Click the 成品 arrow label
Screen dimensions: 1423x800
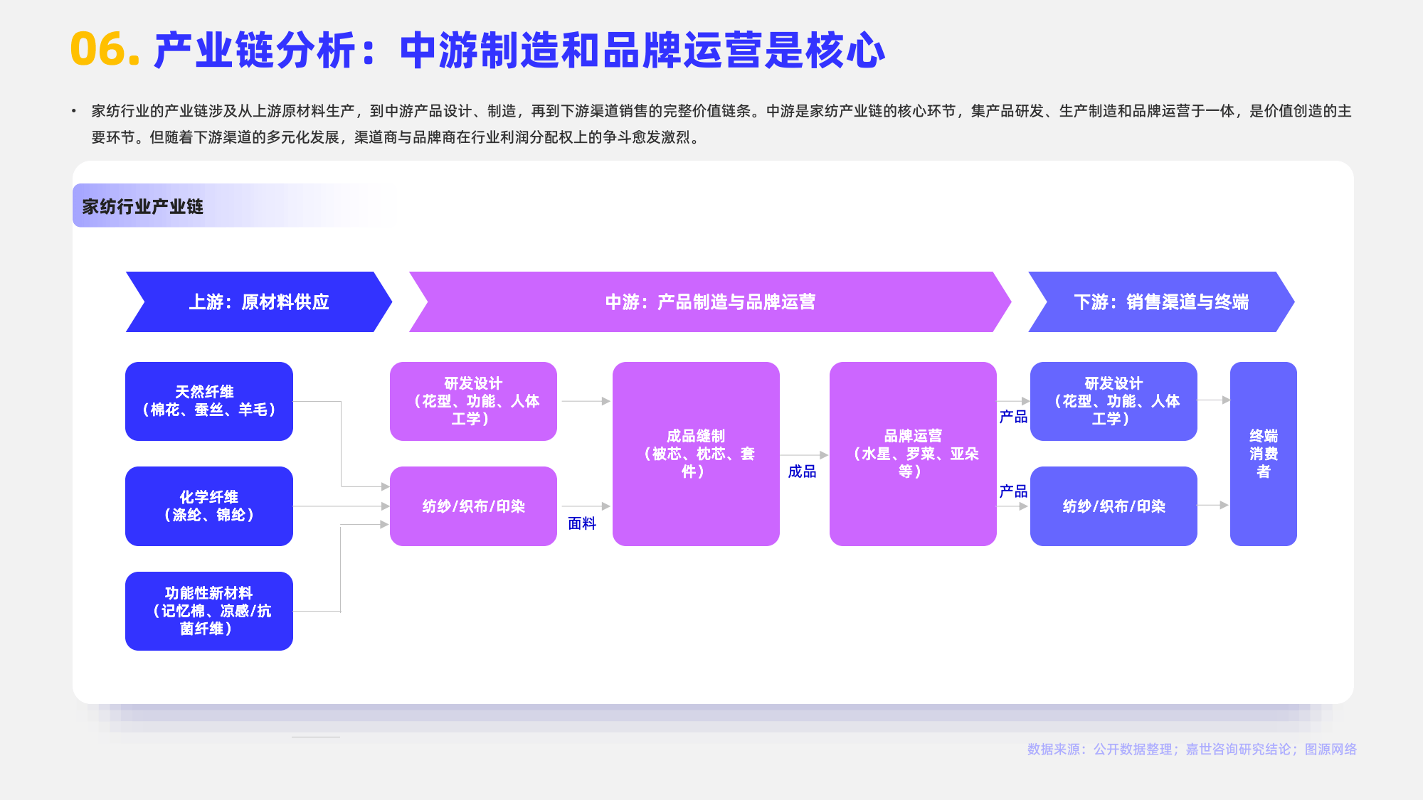[x=802, y=471]
